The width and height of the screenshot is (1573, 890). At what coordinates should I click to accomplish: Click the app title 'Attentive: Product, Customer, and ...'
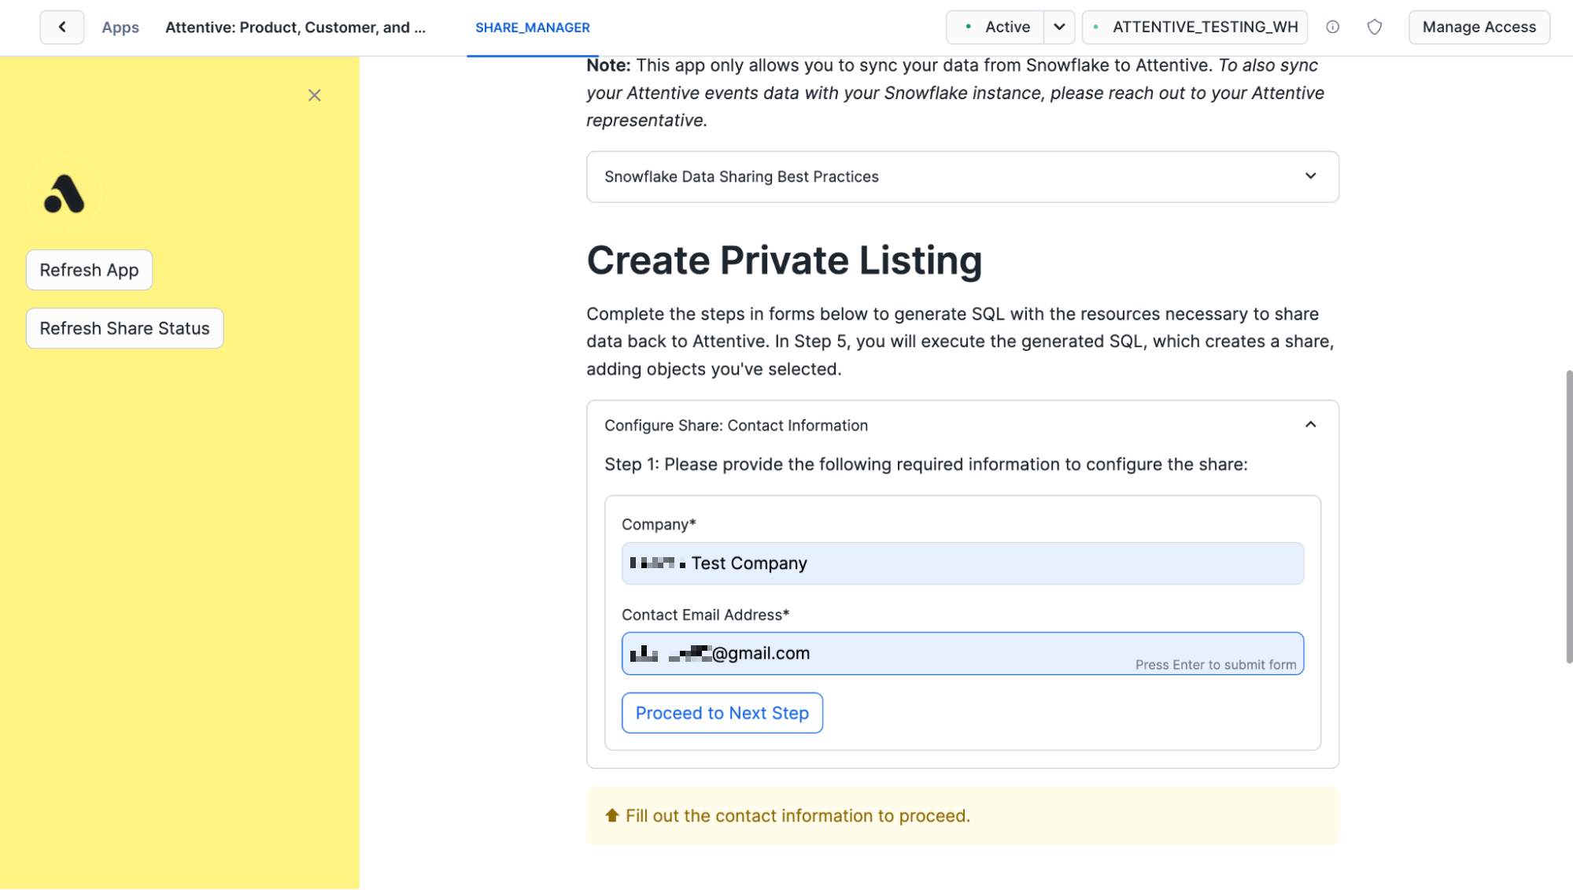pos(295,27)
